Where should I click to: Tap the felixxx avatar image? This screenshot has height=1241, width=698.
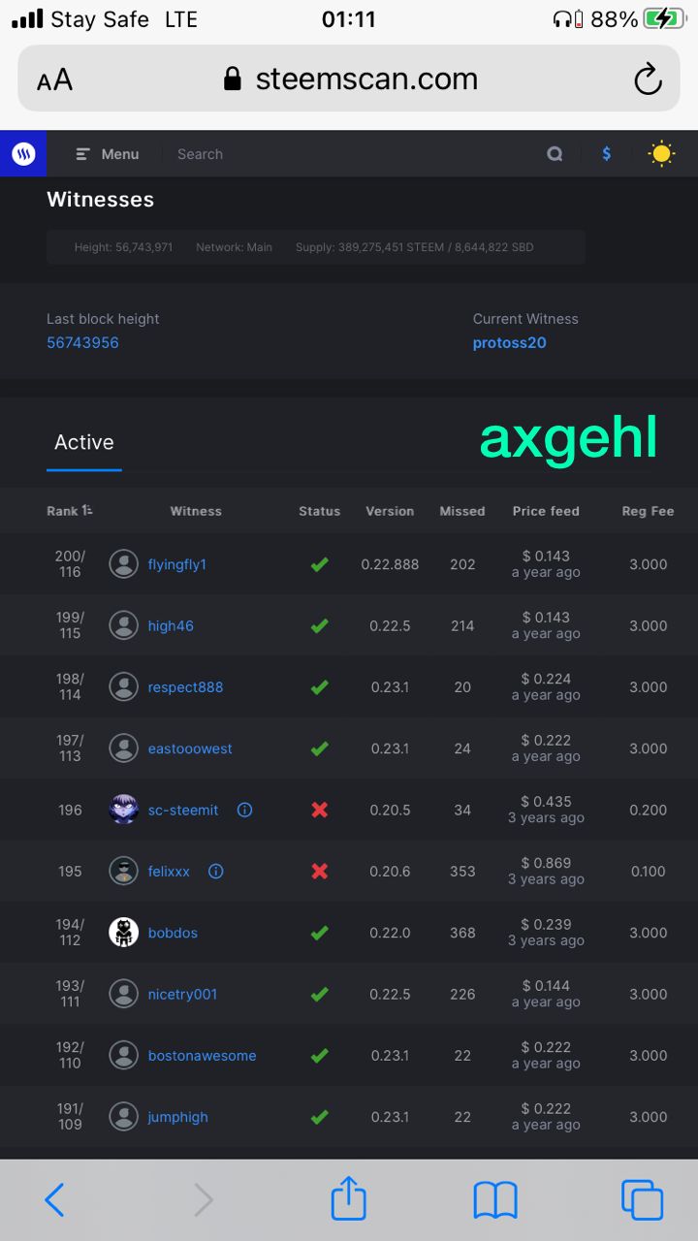point(123,872)
